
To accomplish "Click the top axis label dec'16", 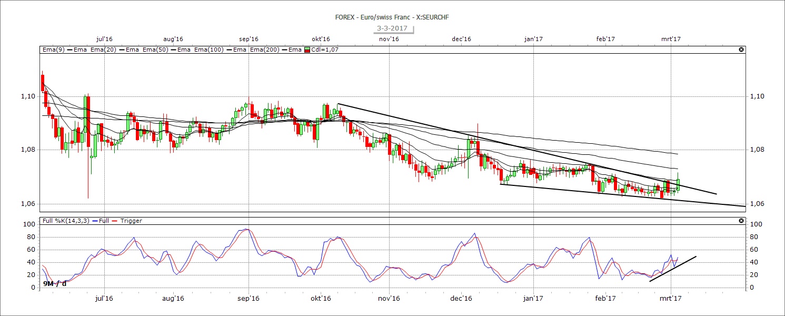I will pos(461,39).
